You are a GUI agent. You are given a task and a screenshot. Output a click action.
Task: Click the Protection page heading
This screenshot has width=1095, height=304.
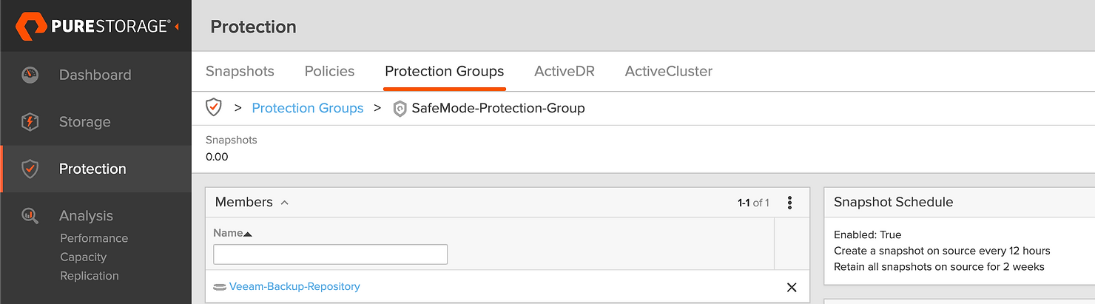(x=253, y=27)
